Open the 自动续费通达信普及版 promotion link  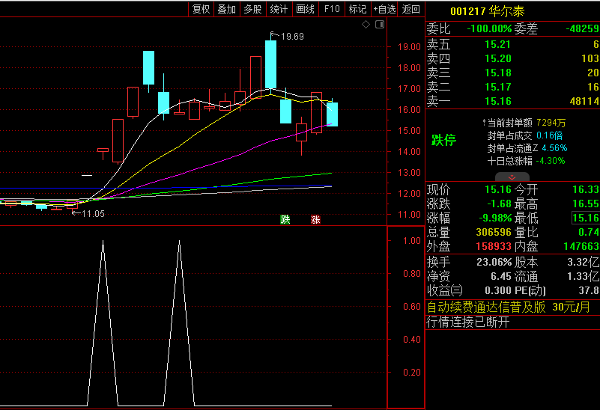tap(508, 307)
